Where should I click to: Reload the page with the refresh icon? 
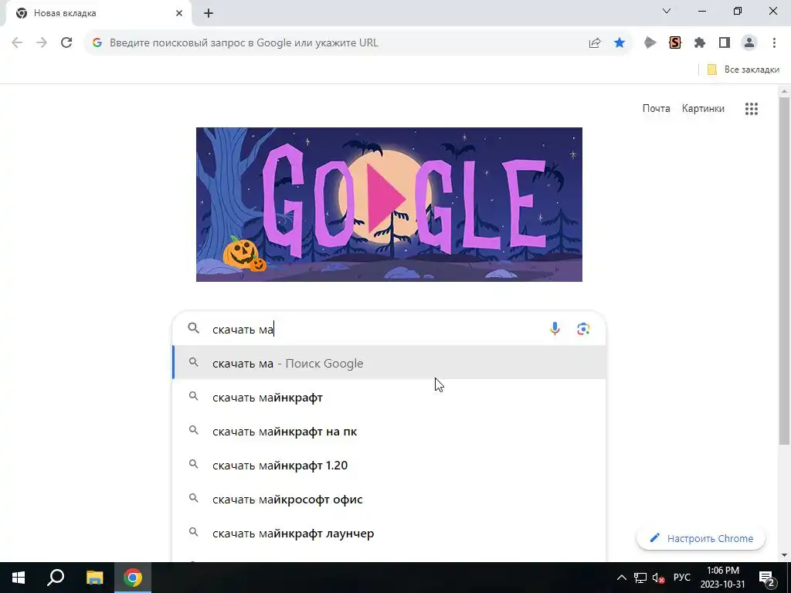[66, 43]
